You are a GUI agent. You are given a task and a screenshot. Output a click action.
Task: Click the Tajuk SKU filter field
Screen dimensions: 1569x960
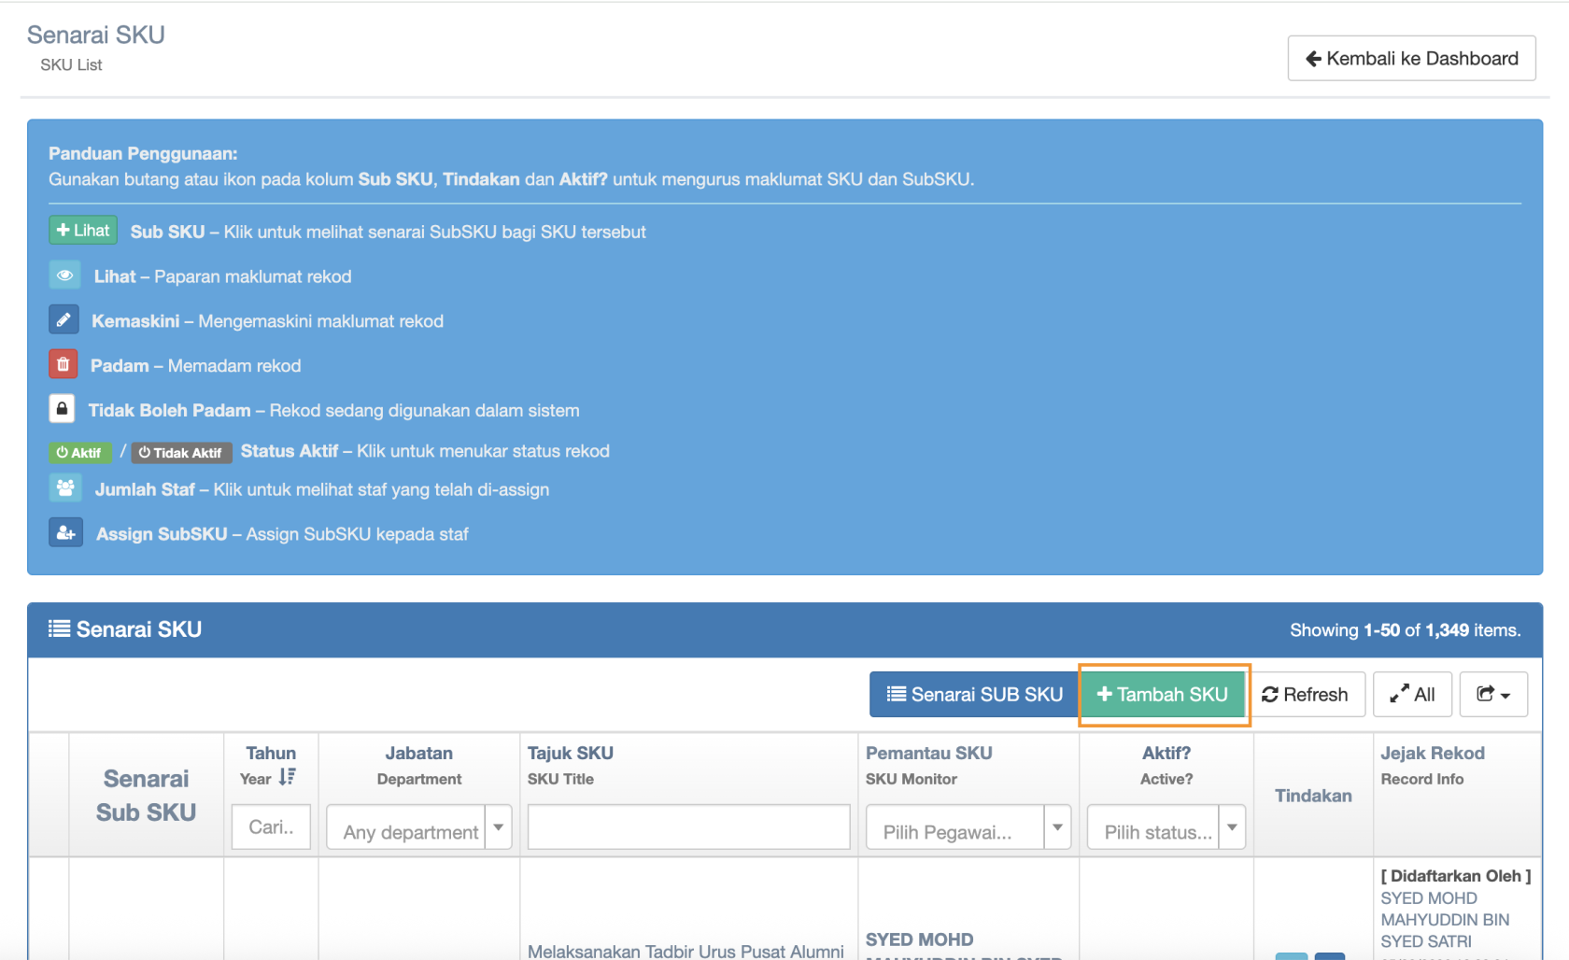(x=688, y=828)
